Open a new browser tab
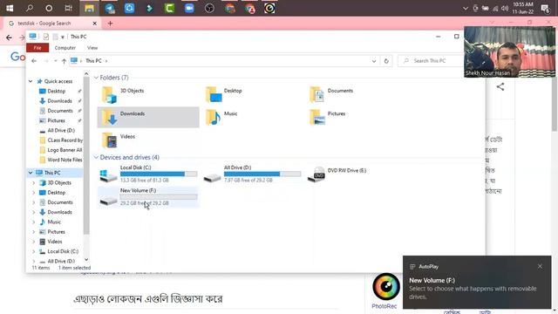Viewport: 558px width, 314px height. (110, 24)
